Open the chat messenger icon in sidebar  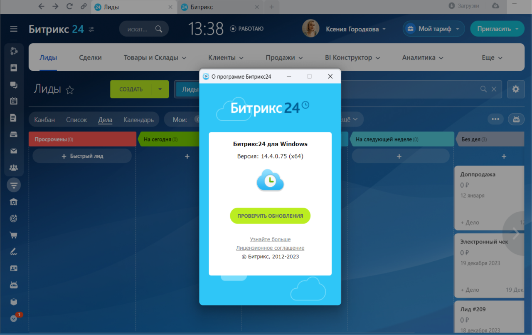click(x=14, y=84)
